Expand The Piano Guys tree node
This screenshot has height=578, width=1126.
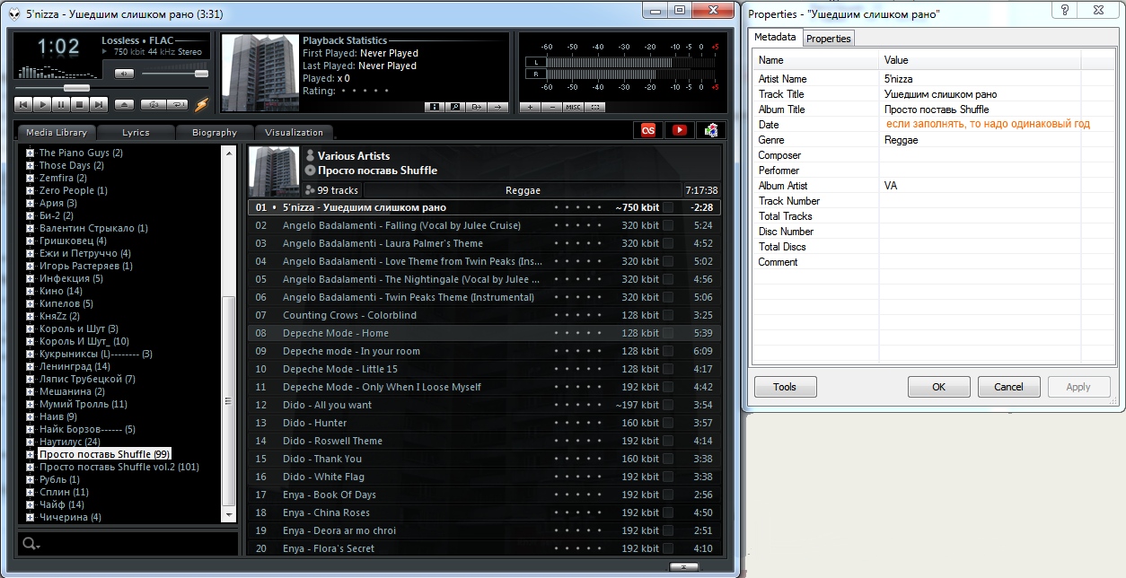point(30,153)
